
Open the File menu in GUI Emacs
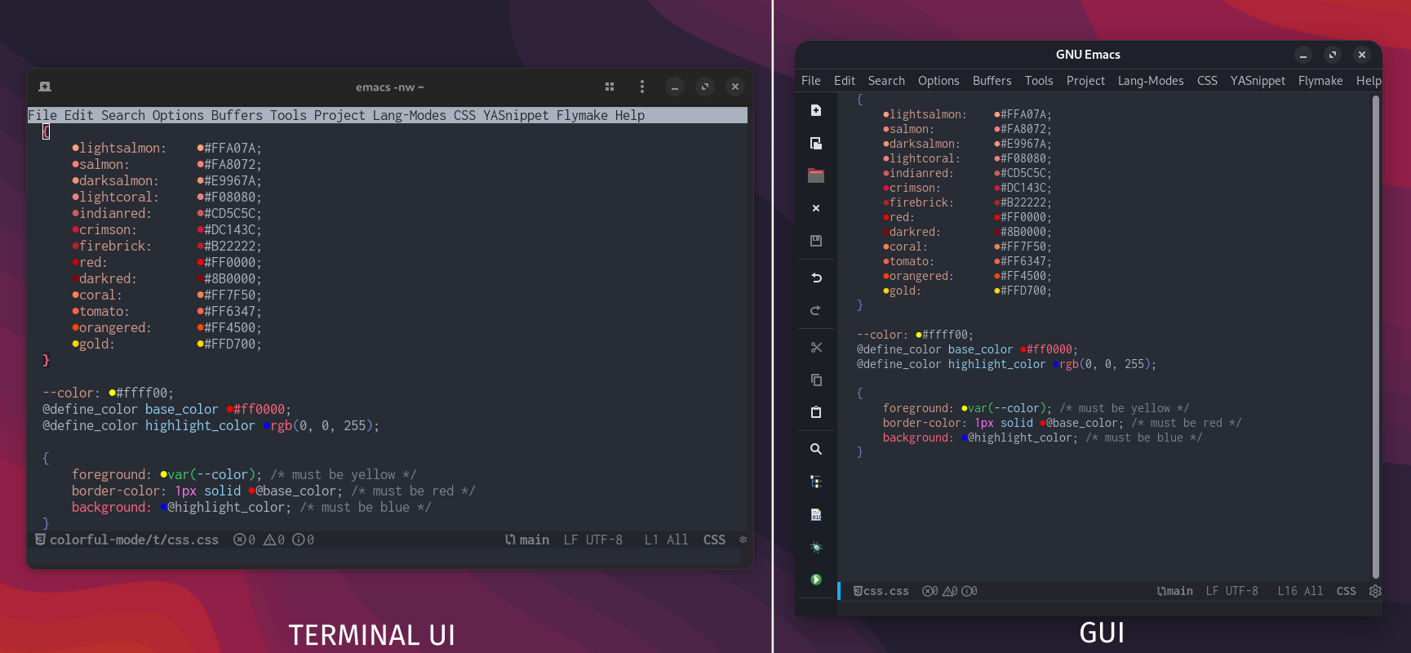[811, 81]
